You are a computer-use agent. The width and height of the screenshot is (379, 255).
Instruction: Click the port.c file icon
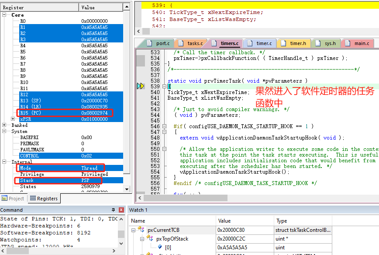coord(150,43)
